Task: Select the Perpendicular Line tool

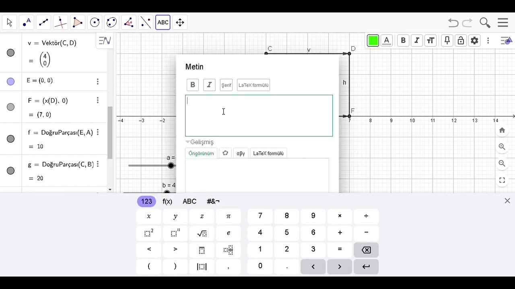Action: point(60,22)
